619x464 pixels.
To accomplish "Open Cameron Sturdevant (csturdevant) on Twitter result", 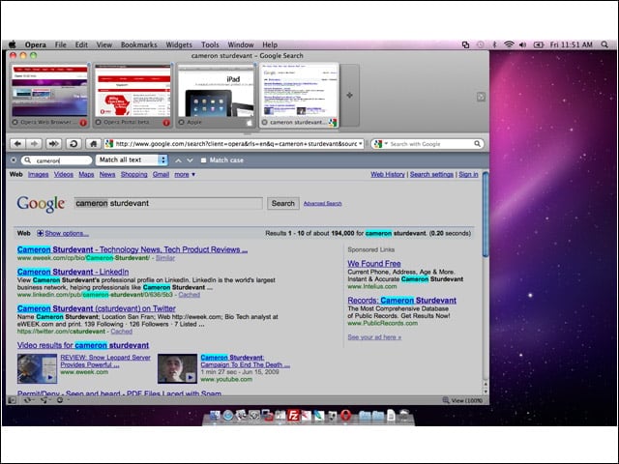I will pos(97,308).
